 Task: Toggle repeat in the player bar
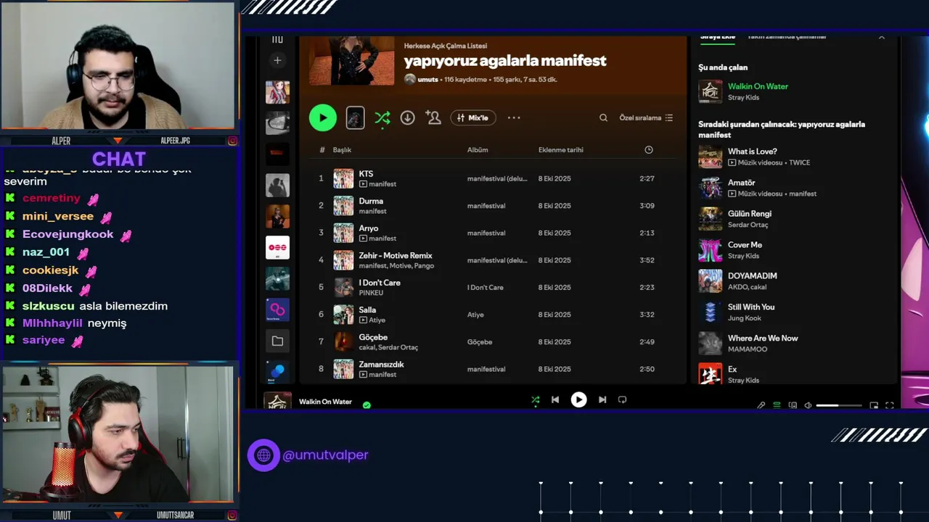622,399
